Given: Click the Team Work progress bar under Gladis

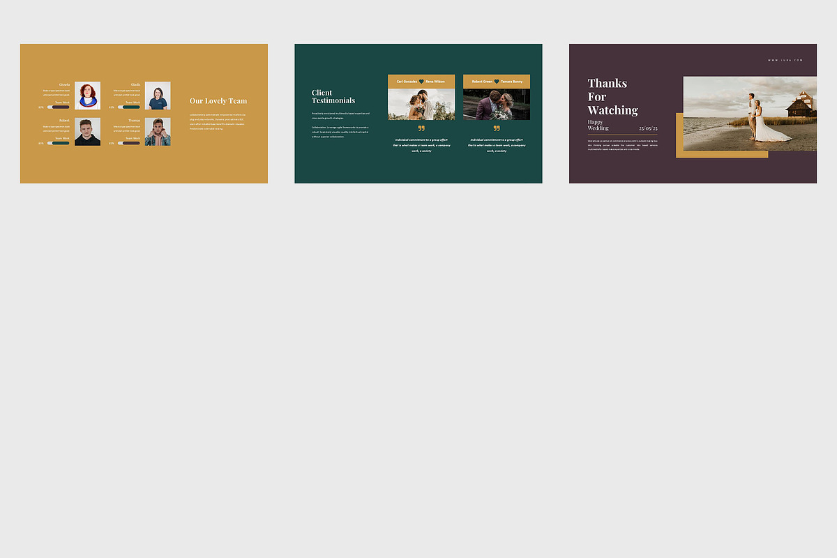Looking at the screenshot, I should pos(129,107).
